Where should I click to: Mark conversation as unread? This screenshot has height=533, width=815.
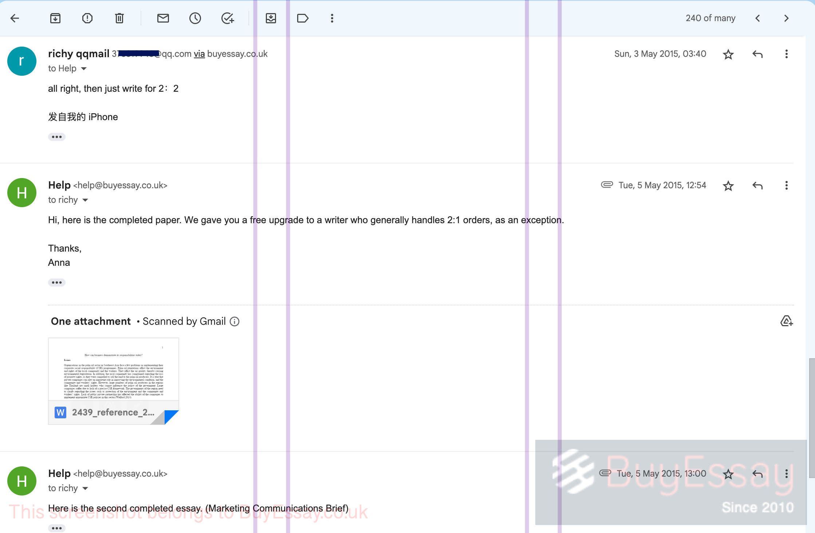coord(163,18)
